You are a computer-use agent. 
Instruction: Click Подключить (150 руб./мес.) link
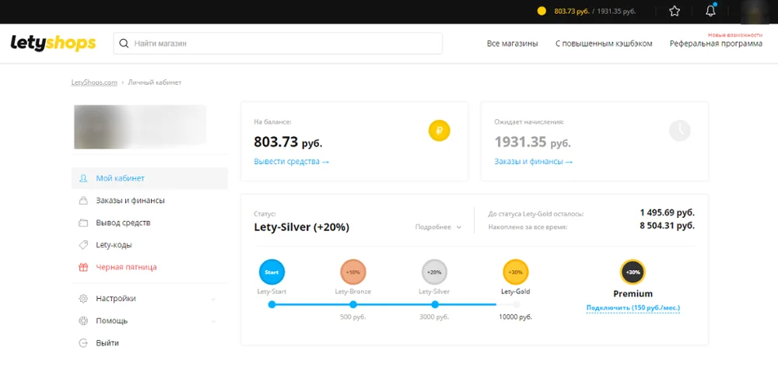tap(633, 308)
